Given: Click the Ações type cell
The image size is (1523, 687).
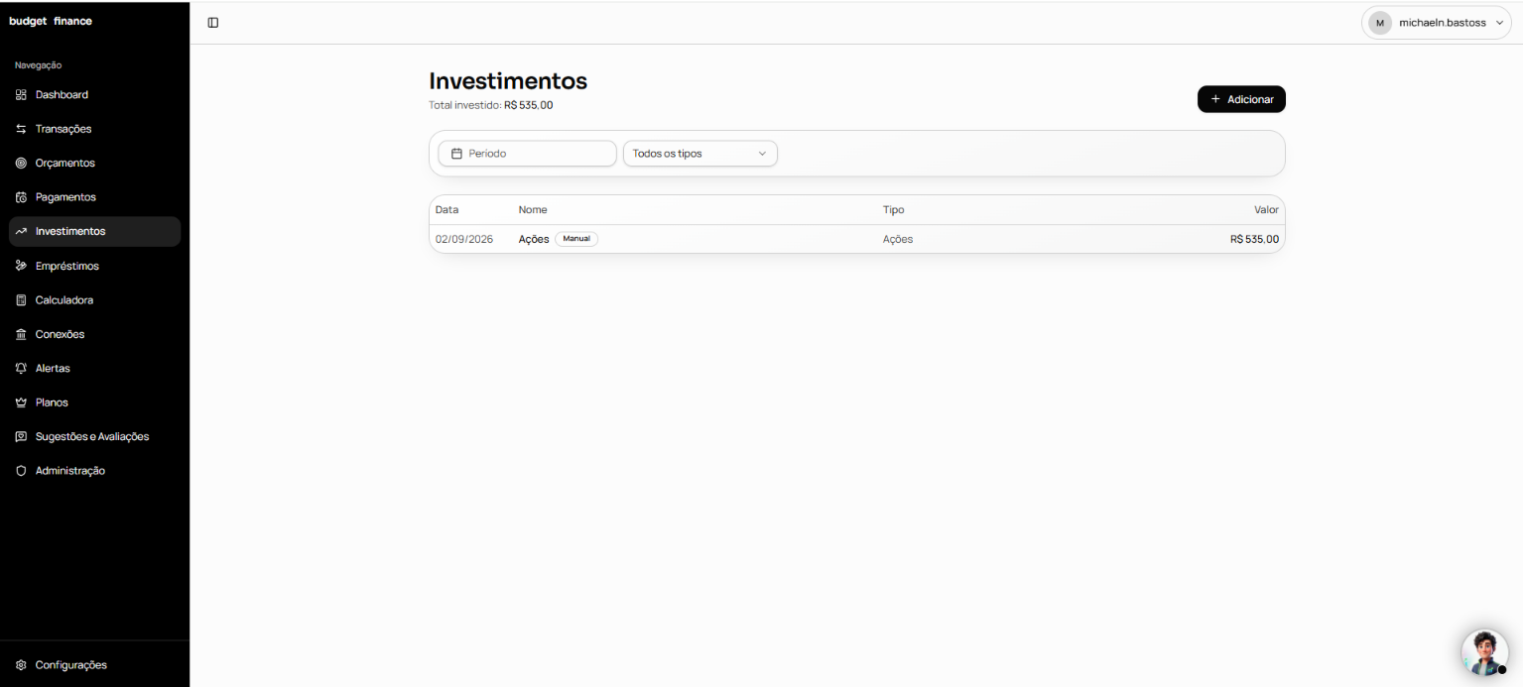Looking at the screenshot, I should tap(898, 239).
